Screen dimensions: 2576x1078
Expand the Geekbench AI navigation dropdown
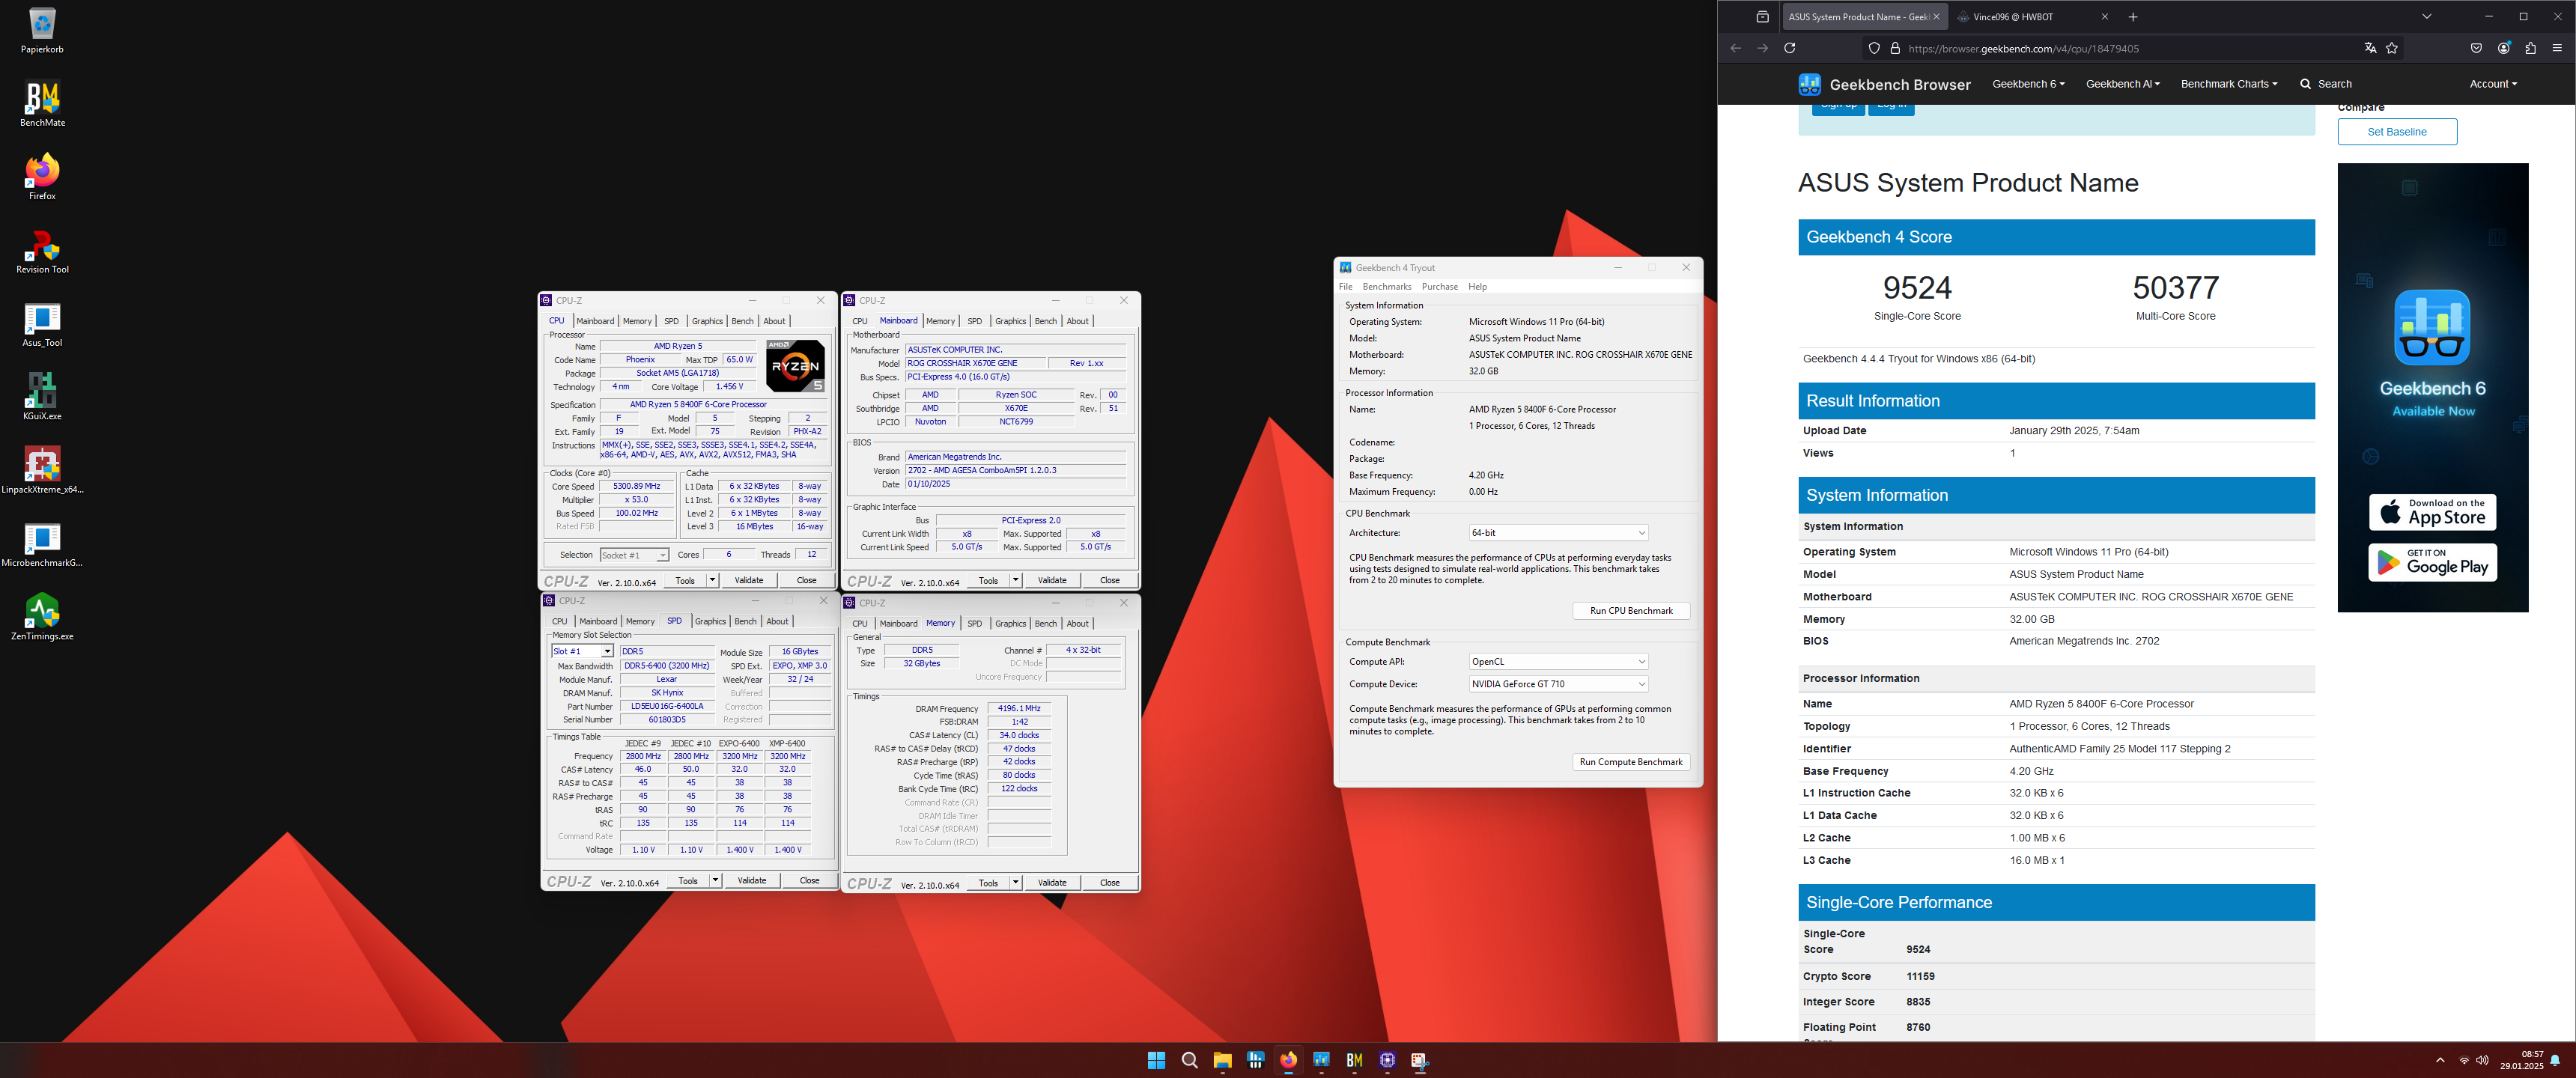tap(2122, 84)
